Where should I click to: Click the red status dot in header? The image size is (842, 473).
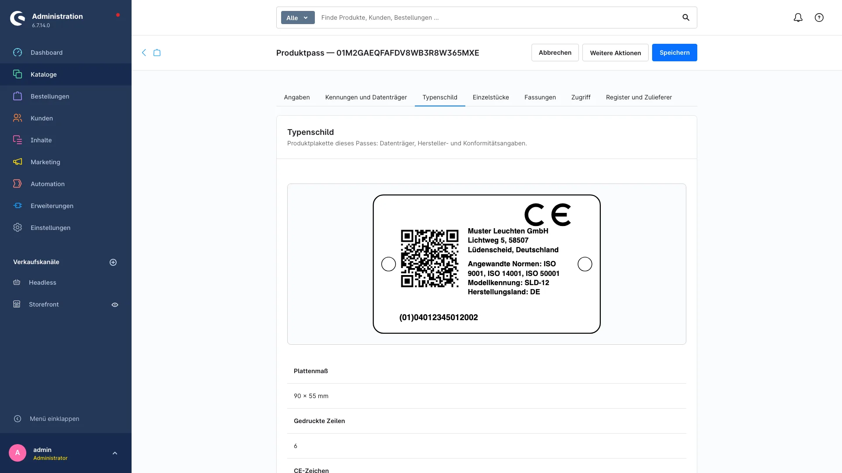click(x=118, y=15)
